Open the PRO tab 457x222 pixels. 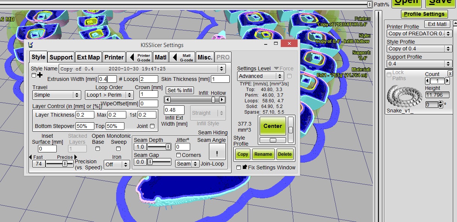223,57
